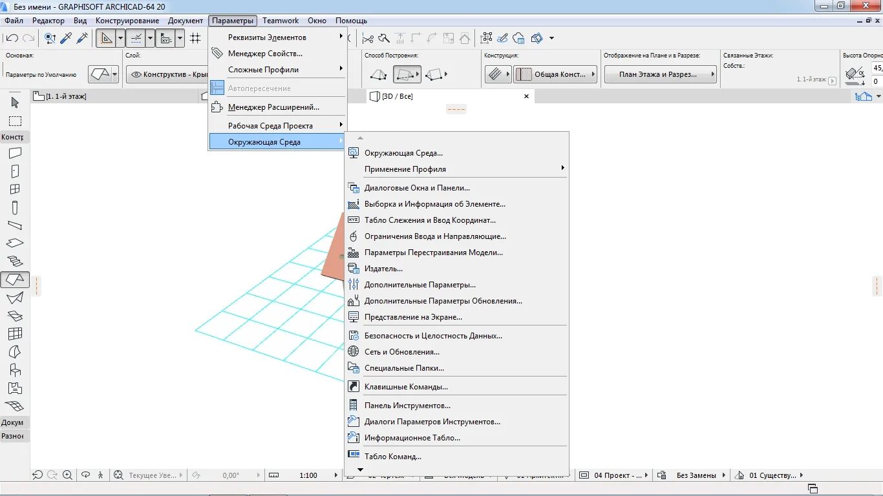
Task: Select the Door tool in toolbox
Action: [15, 171]
